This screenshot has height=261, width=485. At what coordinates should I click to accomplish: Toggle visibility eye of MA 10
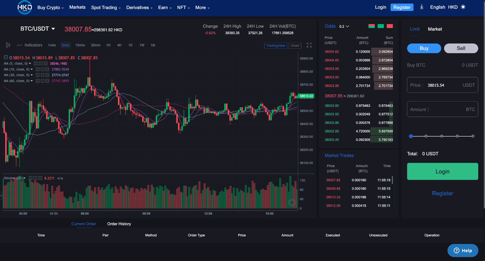pyautogui.click(x=38, y=69)
